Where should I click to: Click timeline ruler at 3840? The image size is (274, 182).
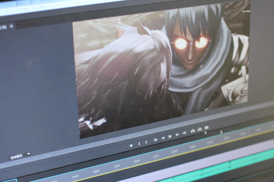coord(137,162)
